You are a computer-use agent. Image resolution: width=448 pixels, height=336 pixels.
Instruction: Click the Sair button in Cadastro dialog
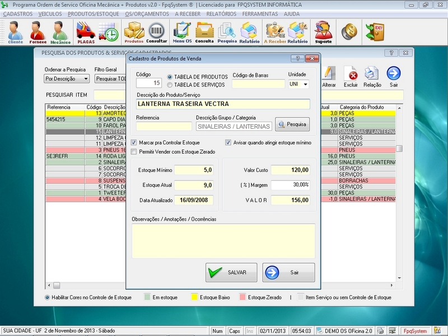click(288, 272)
